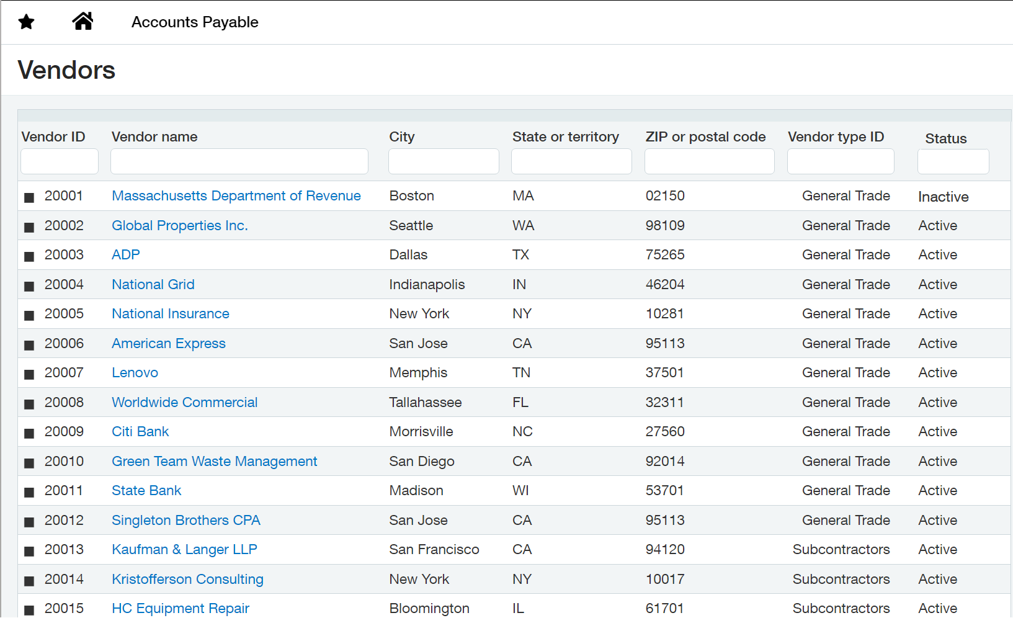Click city cell Memphis
The width and height of the screenshot is (1013, 618).
click(418, 372)
